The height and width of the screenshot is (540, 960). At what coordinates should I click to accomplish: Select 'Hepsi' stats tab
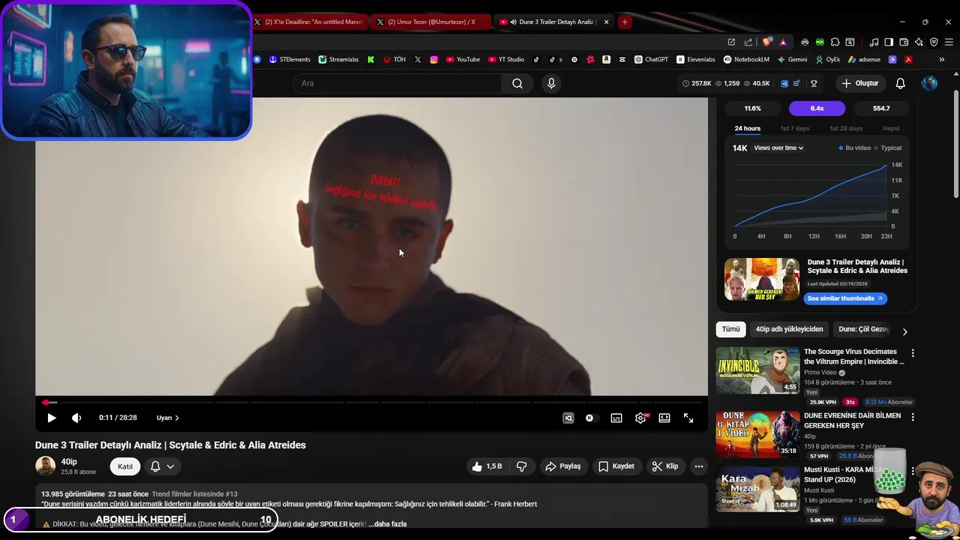[891, 128]
